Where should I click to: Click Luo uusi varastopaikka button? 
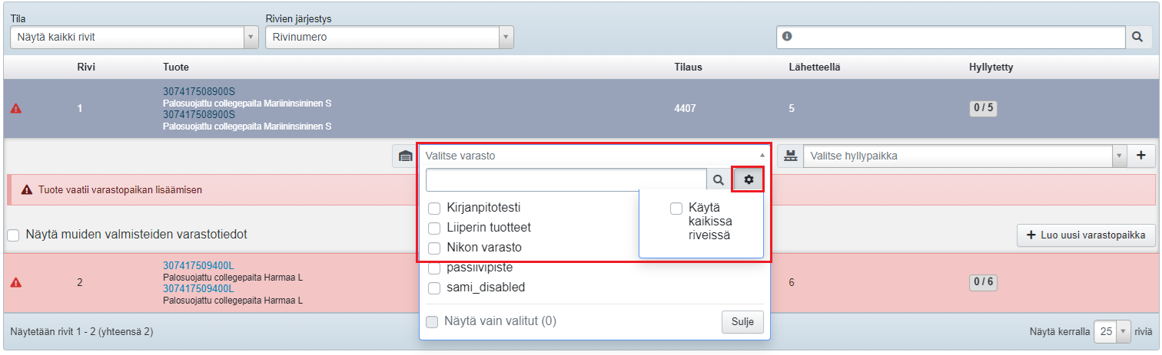[1086, 235]
